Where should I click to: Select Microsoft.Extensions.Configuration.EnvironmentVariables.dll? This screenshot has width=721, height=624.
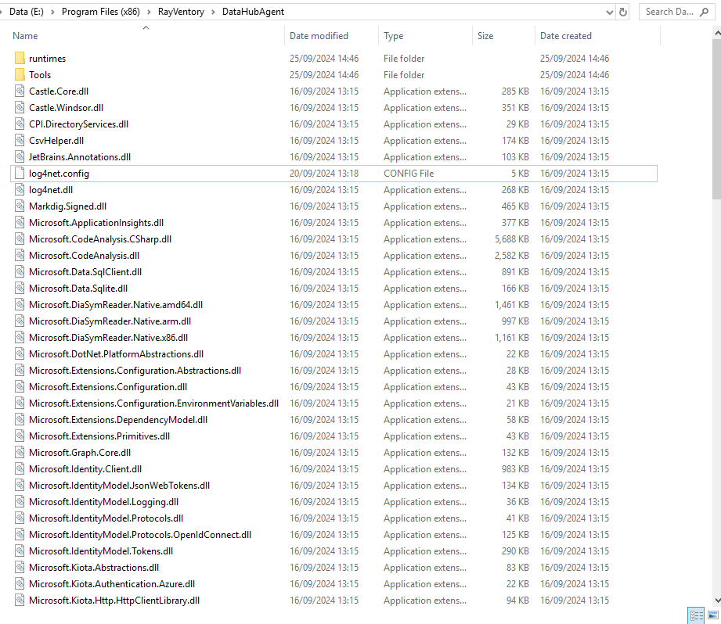click(153, 403)
